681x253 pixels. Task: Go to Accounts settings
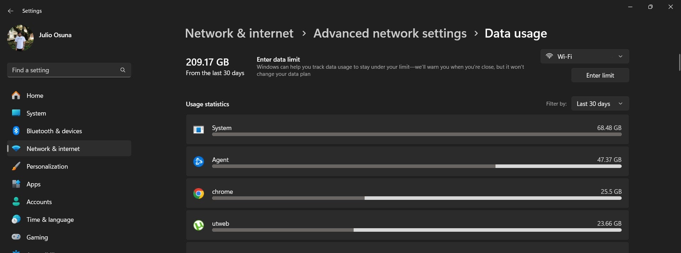pyautogui.click(x=39, y=202)
